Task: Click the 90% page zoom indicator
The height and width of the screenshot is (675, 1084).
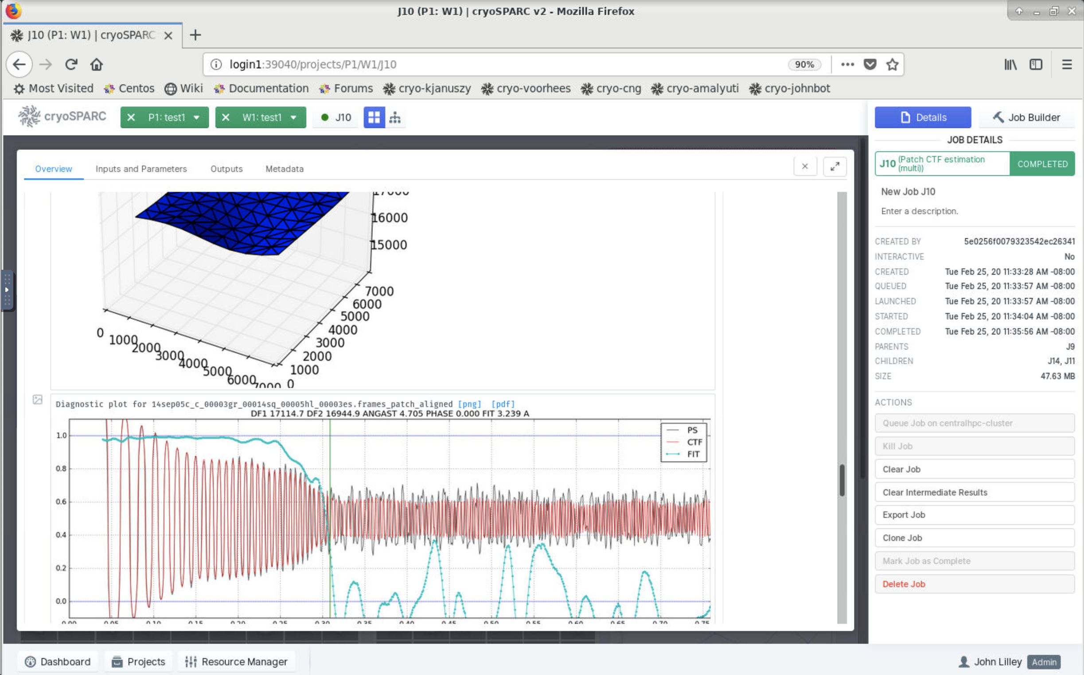Action: click(803, 64)
